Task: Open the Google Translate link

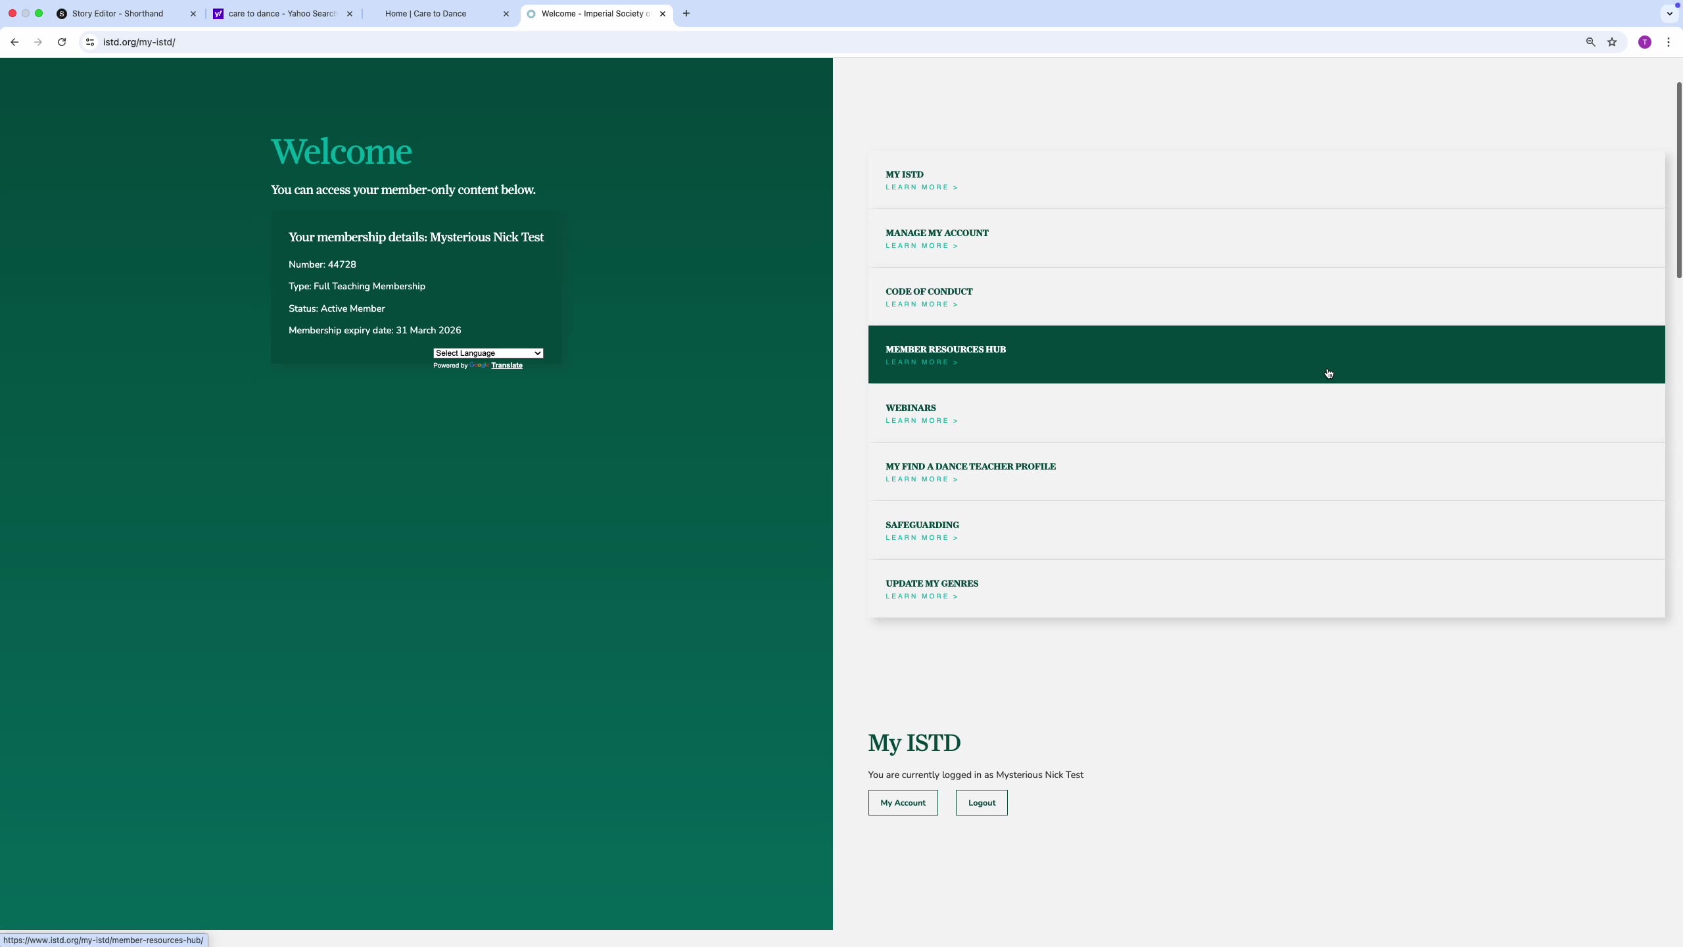Action: click(x=506, y=366)
